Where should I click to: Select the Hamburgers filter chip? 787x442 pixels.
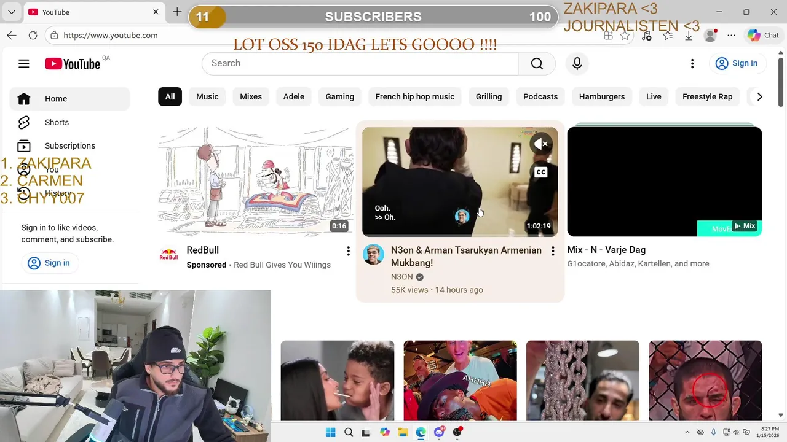pyautogui.click(x=602, y=96)
